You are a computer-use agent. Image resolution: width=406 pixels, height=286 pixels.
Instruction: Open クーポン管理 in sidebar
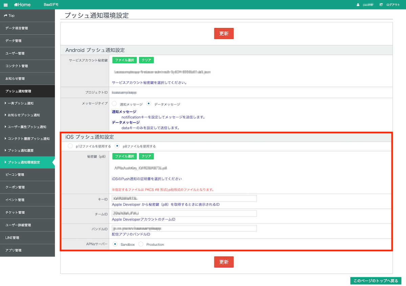pyautogui.click(x=27, y=187)
